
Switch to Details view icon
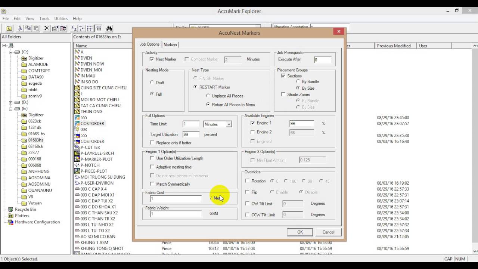tap(98, 28)
